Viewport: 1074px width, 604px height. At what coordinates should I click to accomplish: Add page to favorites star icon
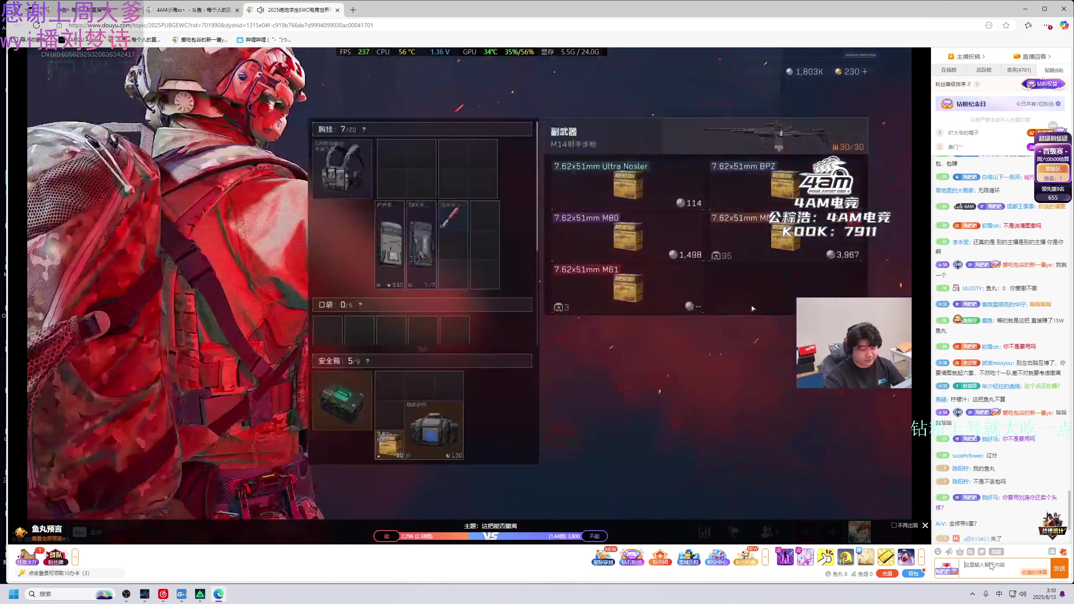pyautogui.click(x=1006, y=25)
